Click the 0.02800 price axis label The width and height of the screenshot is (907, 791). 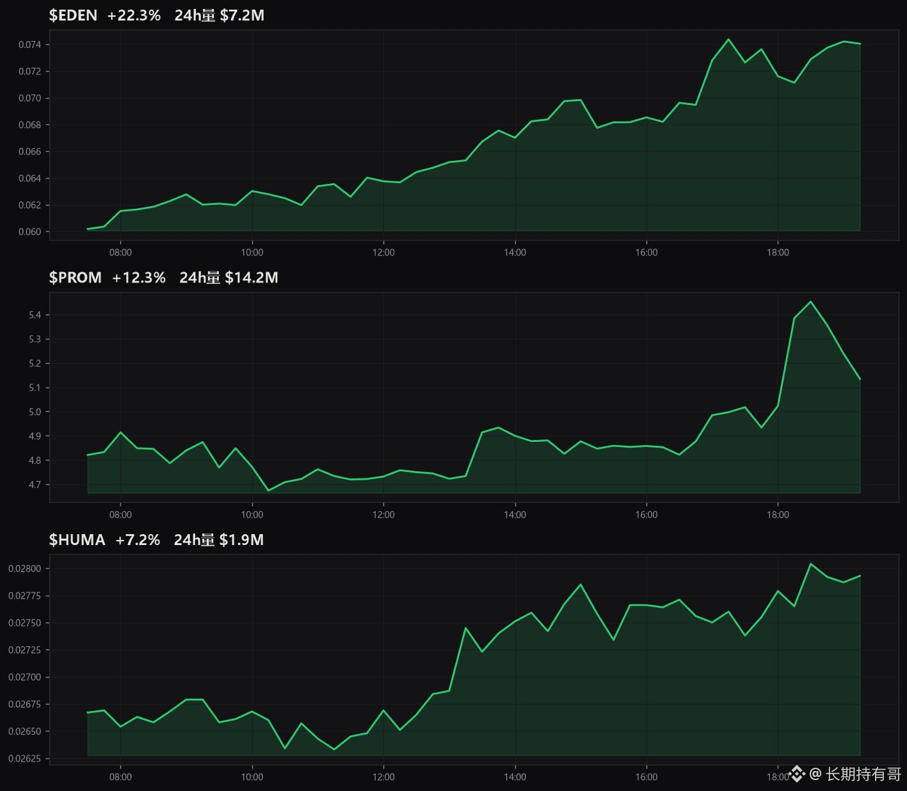pos(24,569)
